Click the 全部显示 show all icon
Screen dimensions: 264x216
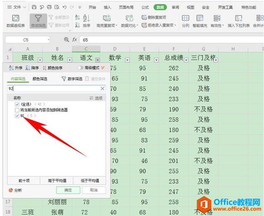(51, 17)
